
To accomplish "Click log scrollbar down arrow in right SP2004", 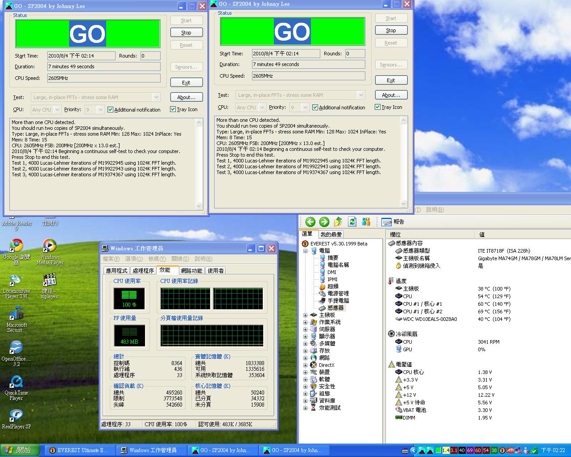I will pyautogui.click(x=404, y=204).
